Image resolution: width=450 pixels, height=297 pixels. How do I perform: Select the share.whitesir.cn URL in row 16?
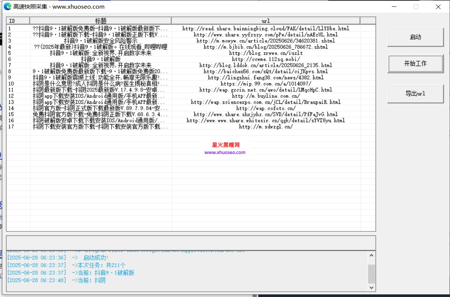click(x=266, y=120)
